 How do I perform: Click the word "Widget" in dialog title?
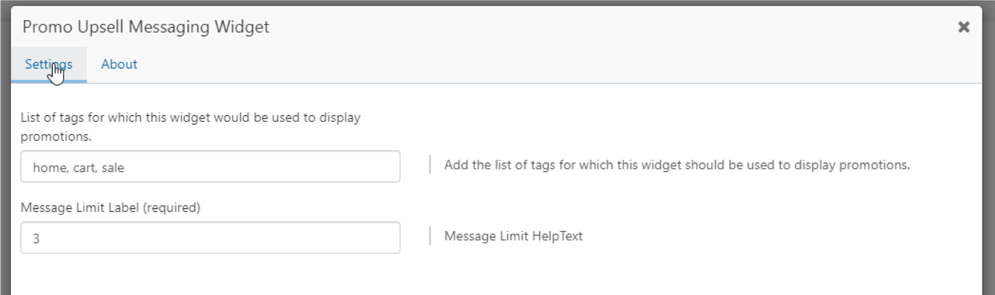pos(242,27)
